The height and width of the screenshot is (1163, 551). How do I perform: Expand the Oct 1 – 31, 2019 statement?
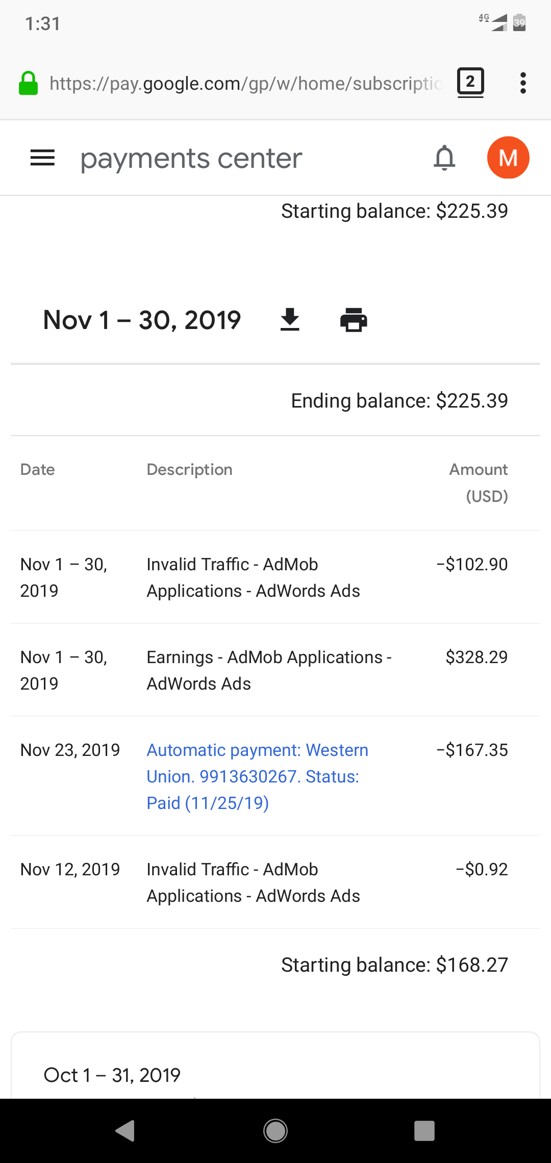coord(112,1075)
